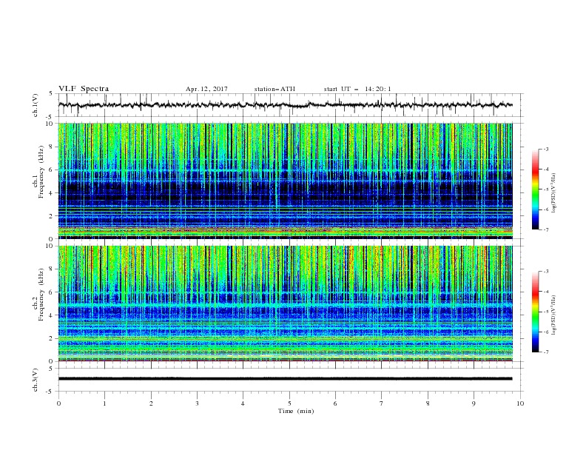Click the 'VLF Spectra' title text
The image size is (586, 453).
84,89
